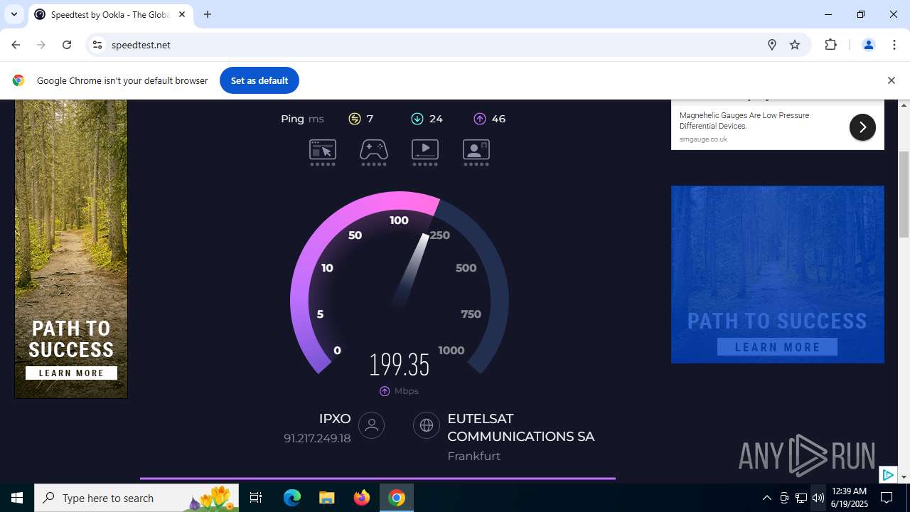
Task: Click the taskbar clock showing 12:39 AM
Action: click(849, 498)
